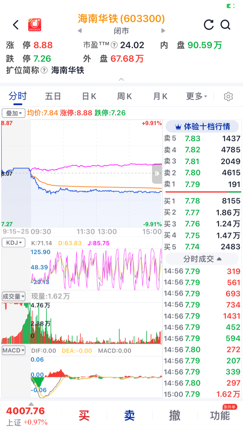Screen dimensions: 243x433
Task: Select the 买5 row at 7.74
Action: pos(202,247)
